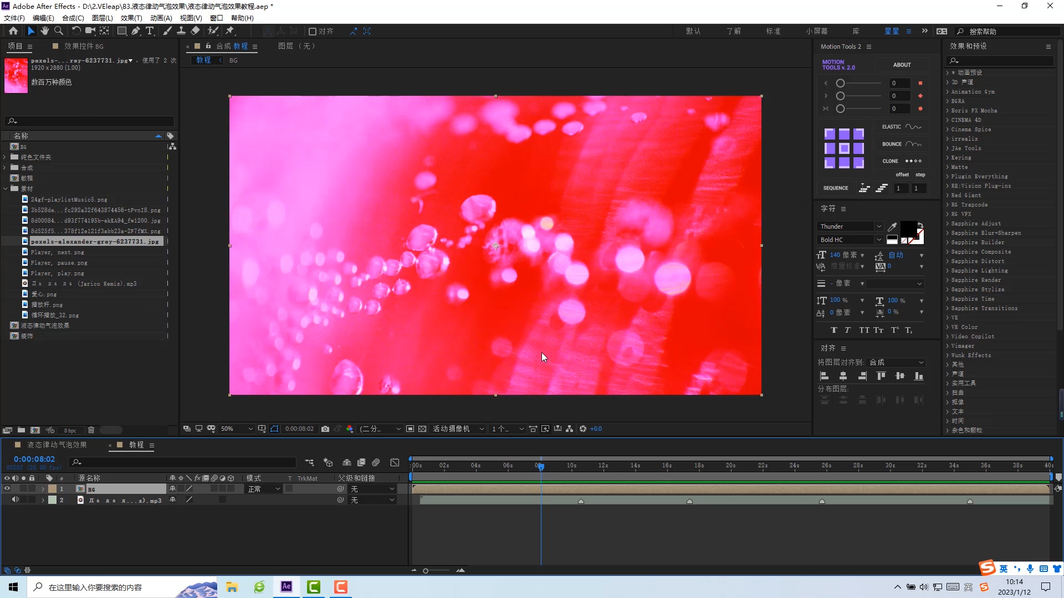
Task: Select the Rectangle shape tool
Action: (122, 31)
